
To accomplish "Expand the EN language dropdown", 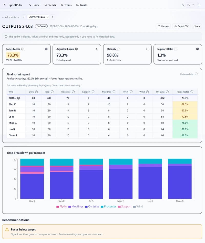I will pyautogui.click(x=190, y=5).
